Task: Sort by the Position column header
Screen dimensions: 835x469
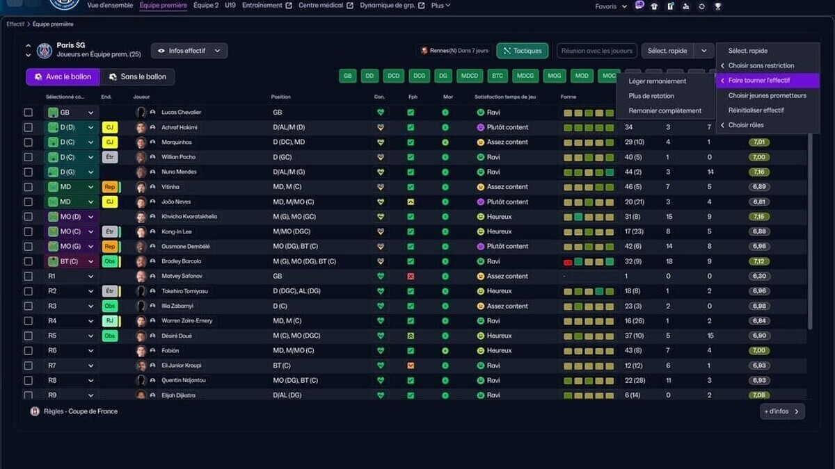Action: [x=281, y=97]
